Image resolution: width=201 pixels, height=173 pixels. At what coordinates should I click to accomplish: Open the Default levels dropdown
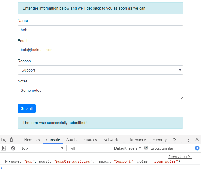coord(127,148)
